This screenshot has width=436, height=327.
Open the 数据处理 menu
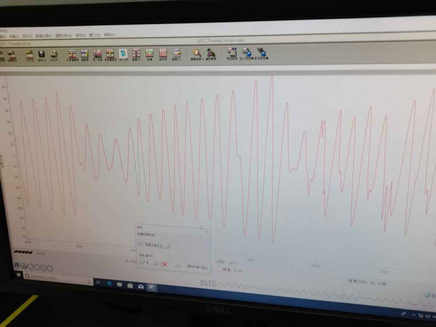pos(44,36)
